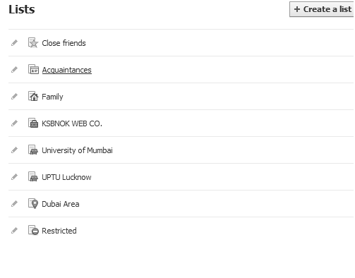Open the UPTU Lucknow list
This screenshot has height=278, width=355.
(66, 177)
